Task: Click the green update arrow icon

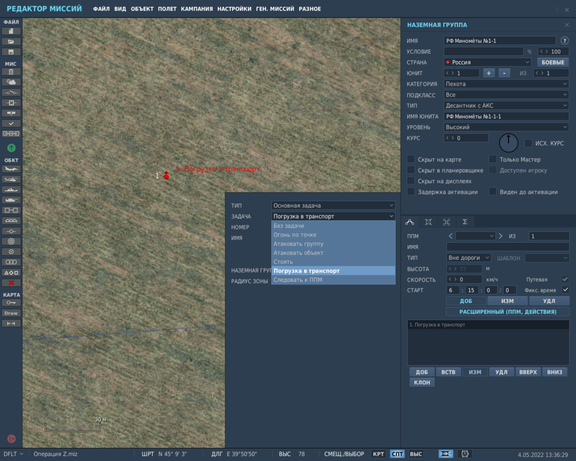Action: (x=12, y=148)
